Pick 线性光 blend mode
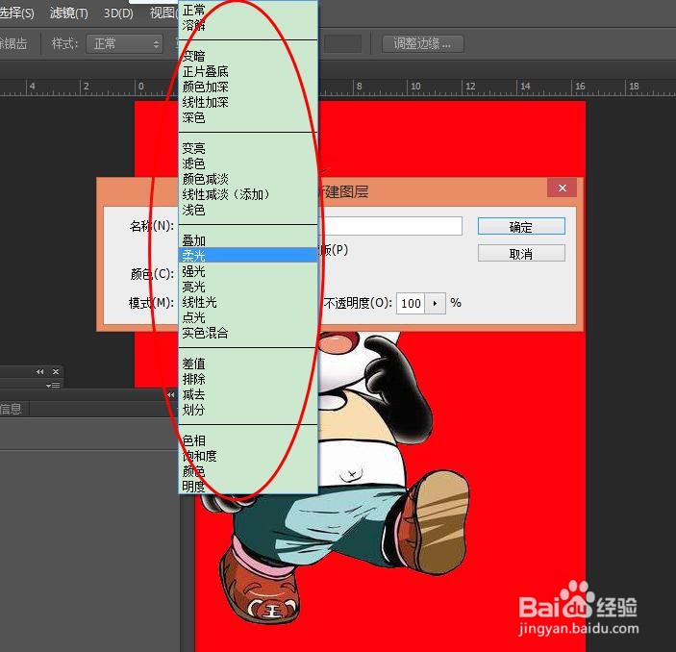 [x=248, y=302]
